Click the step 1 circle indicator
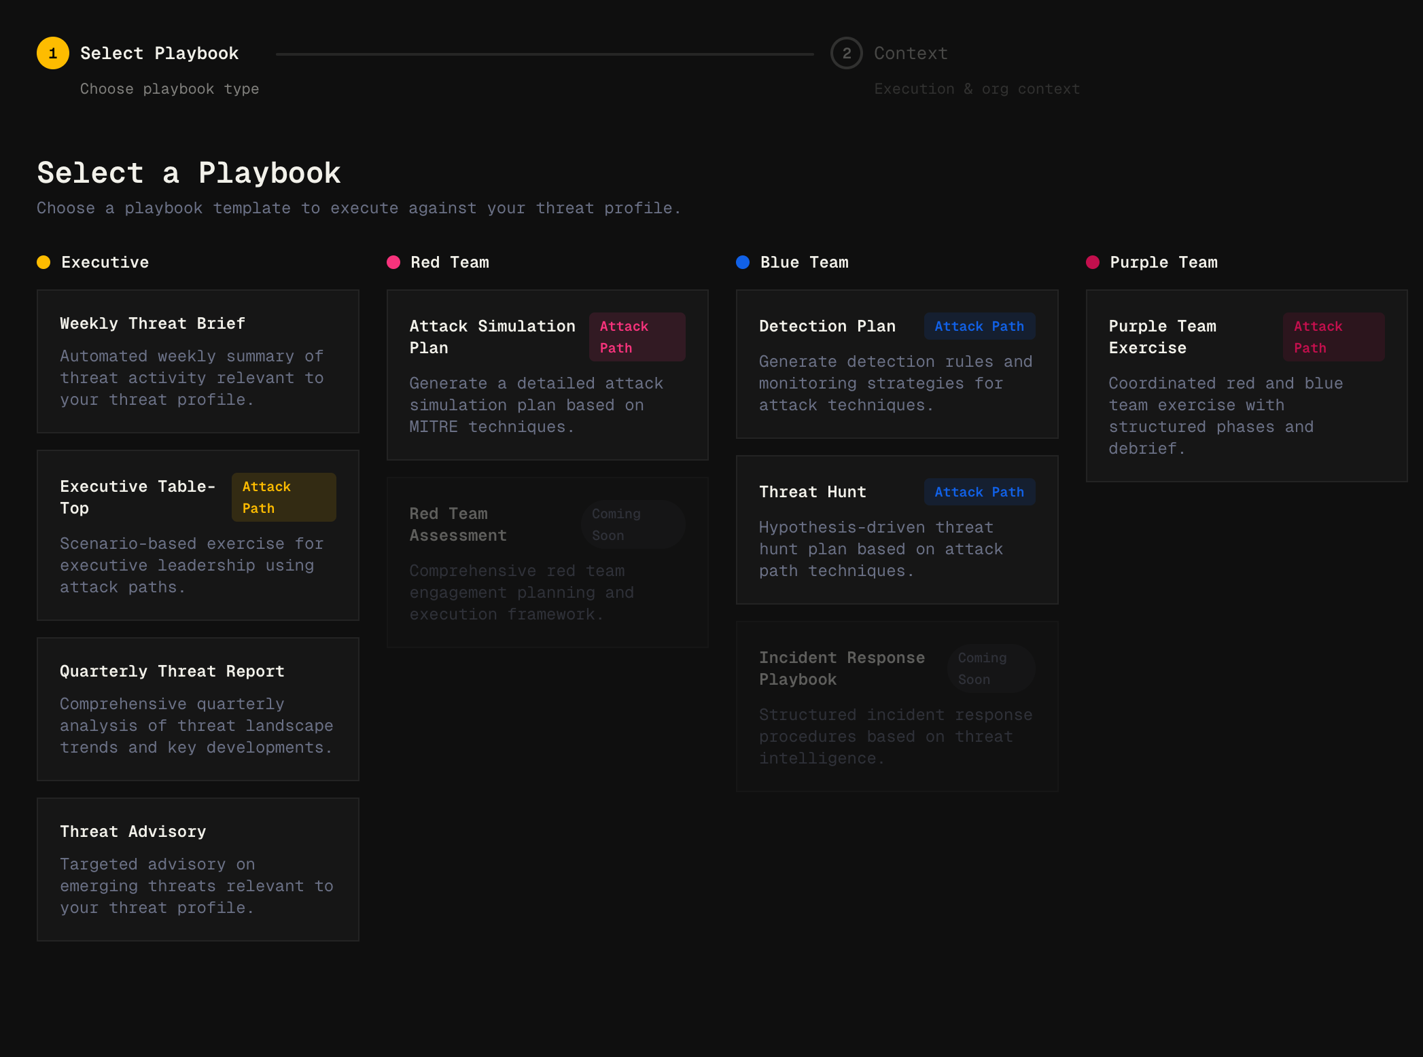The width and height of the screenshot is (1423, 1057). (53, 53)
